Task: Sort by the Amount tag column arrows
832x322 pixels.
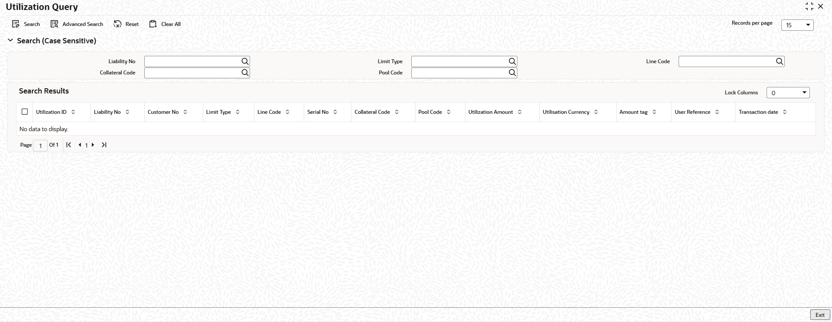Action: pos(654,112)
